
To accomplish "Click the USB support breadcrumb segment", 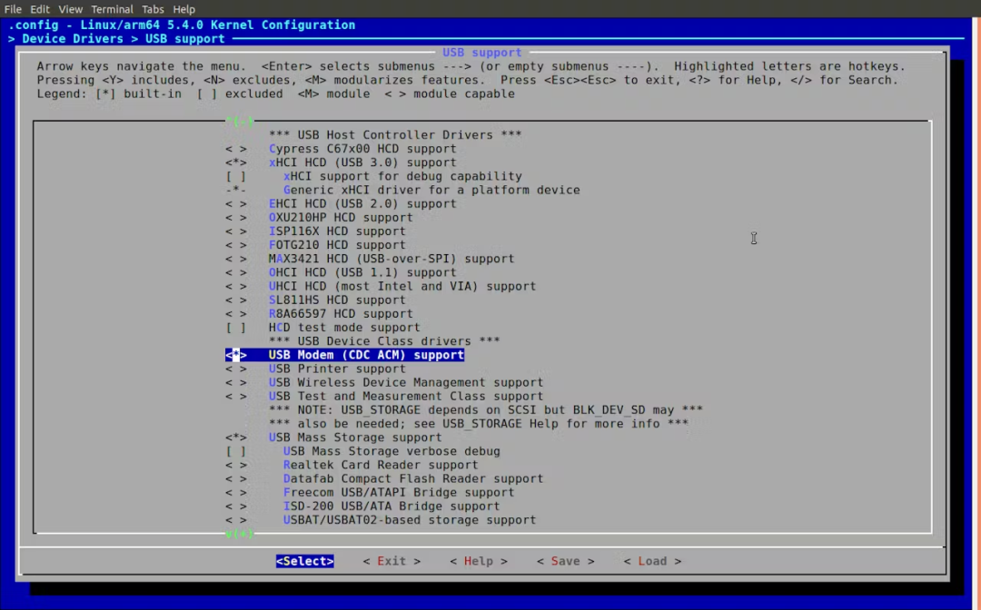I will click(185, 39).
